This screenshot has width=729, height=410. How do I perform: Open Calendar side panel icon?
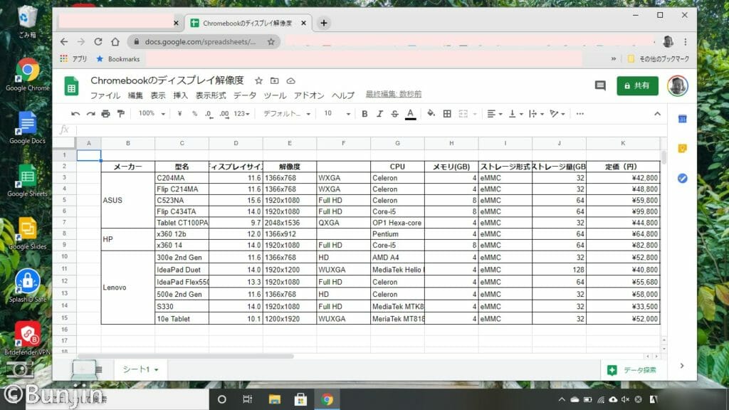(x=682, y=119)
